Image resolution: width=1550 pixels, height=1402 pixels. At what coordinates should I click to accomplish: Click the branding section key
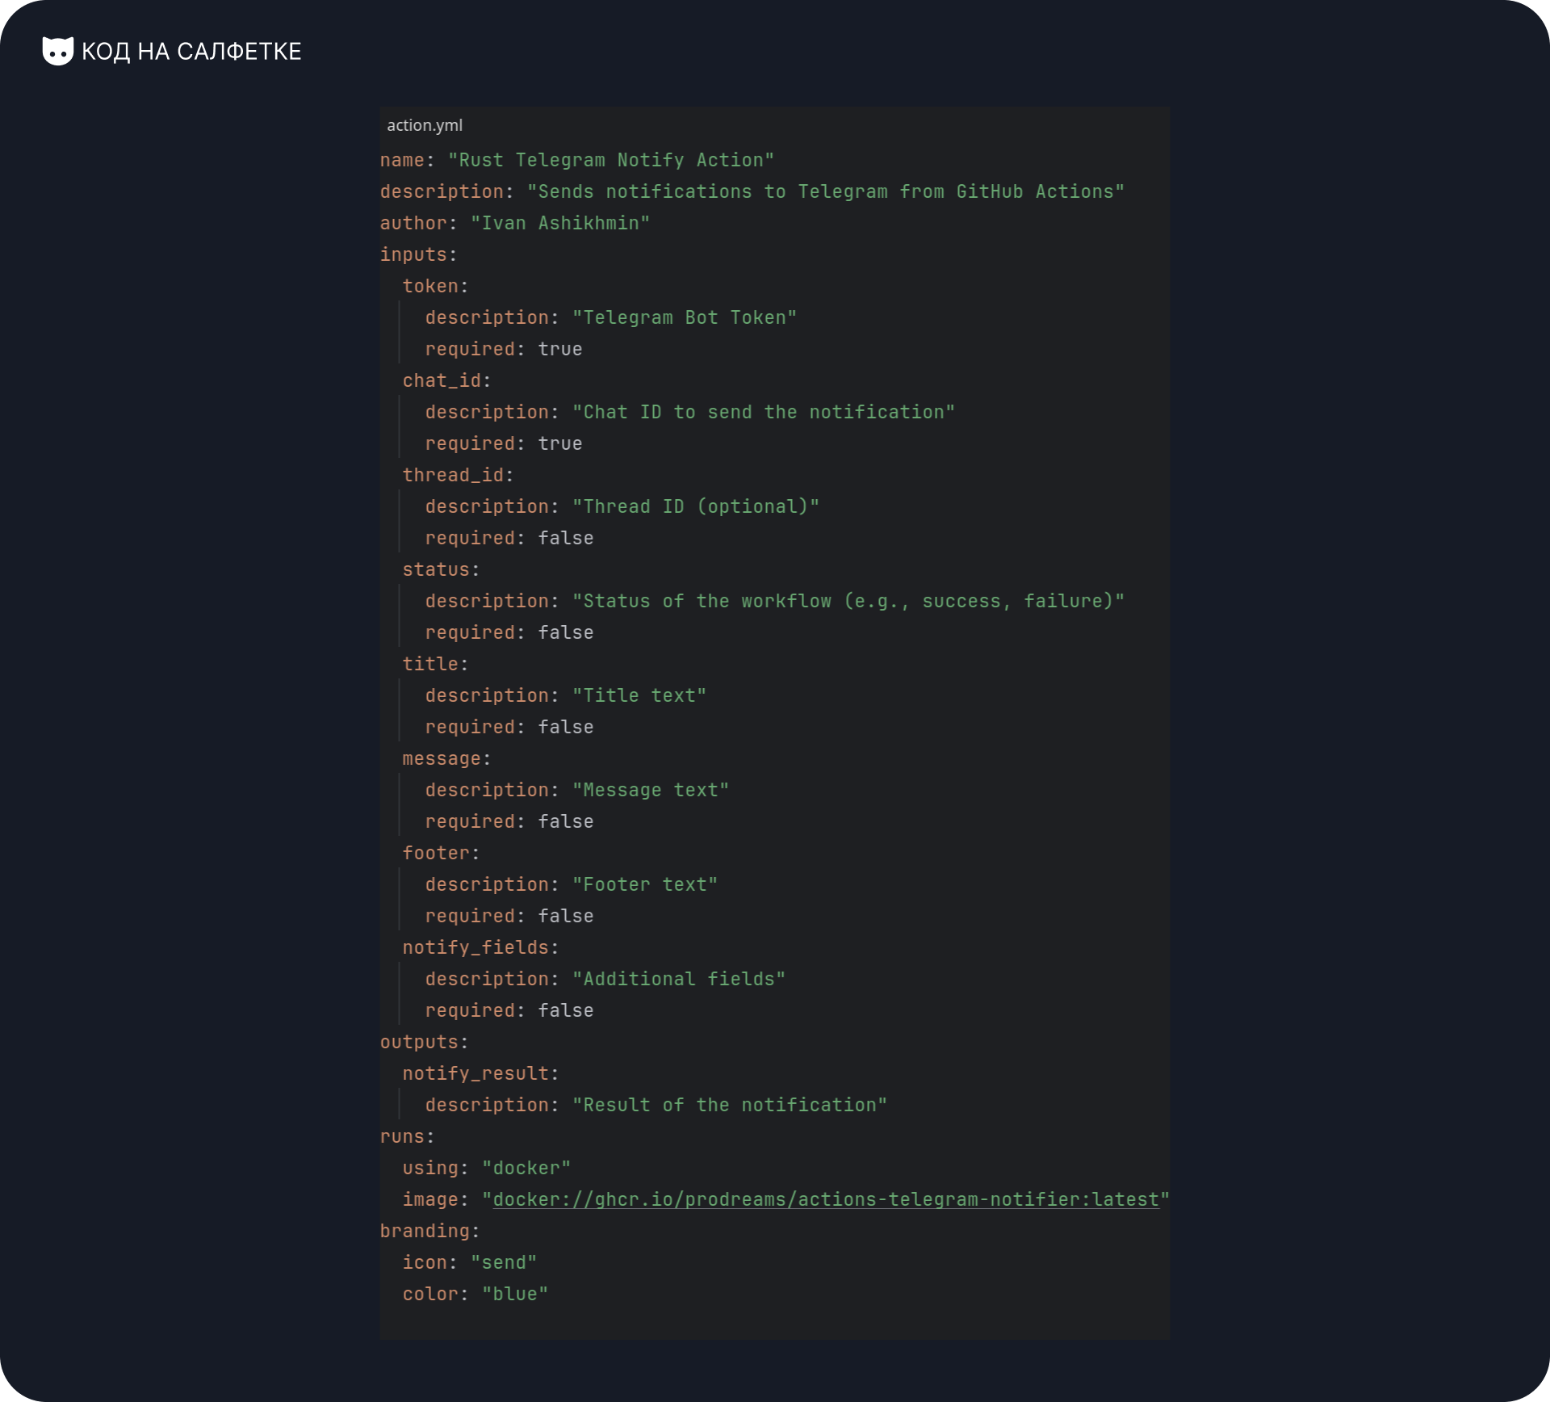(429, 1231)
